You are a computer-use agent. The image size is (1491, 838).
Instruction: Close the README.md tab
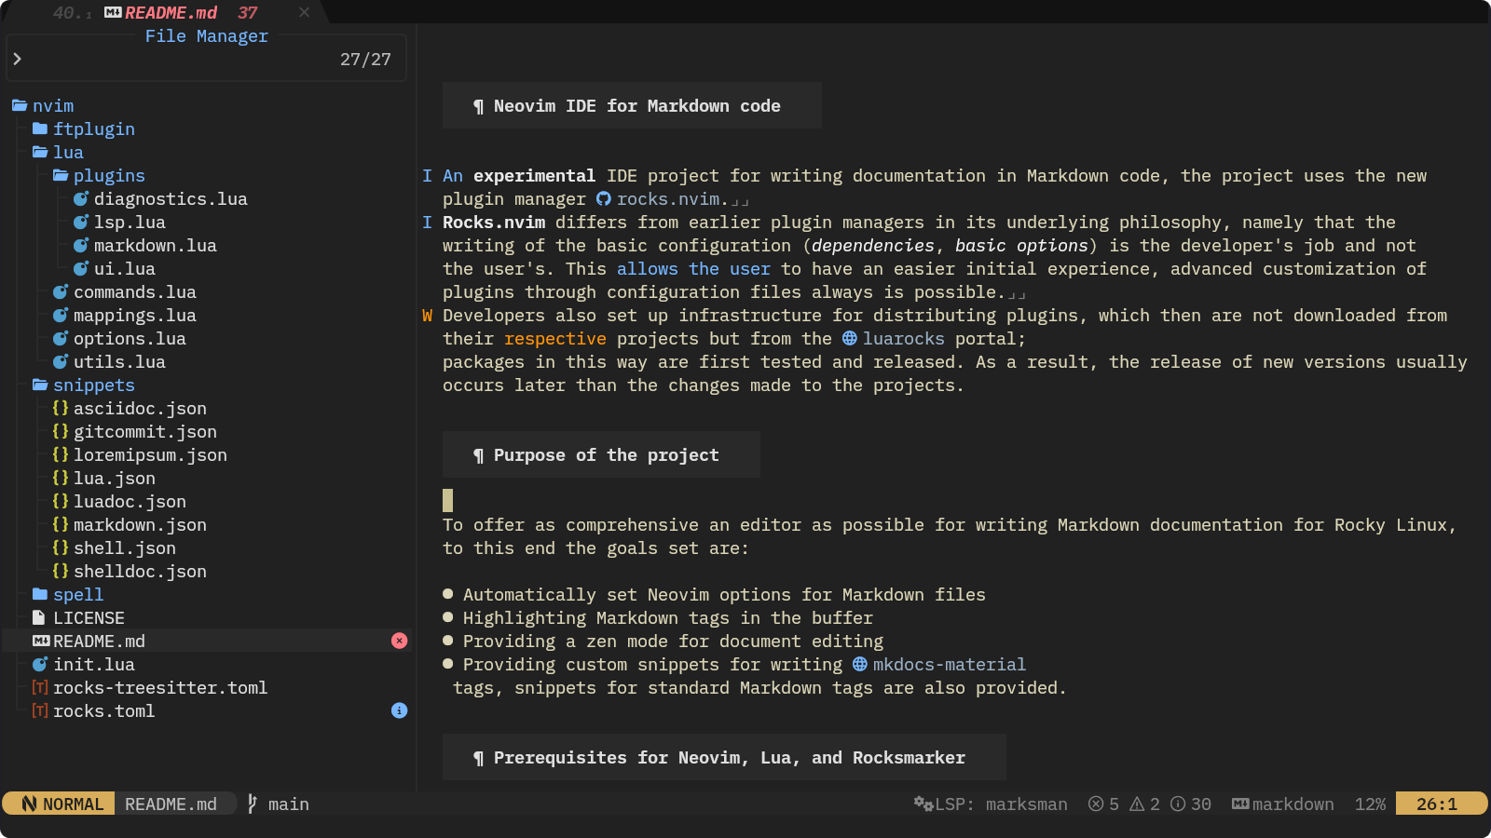coord(304,12)
